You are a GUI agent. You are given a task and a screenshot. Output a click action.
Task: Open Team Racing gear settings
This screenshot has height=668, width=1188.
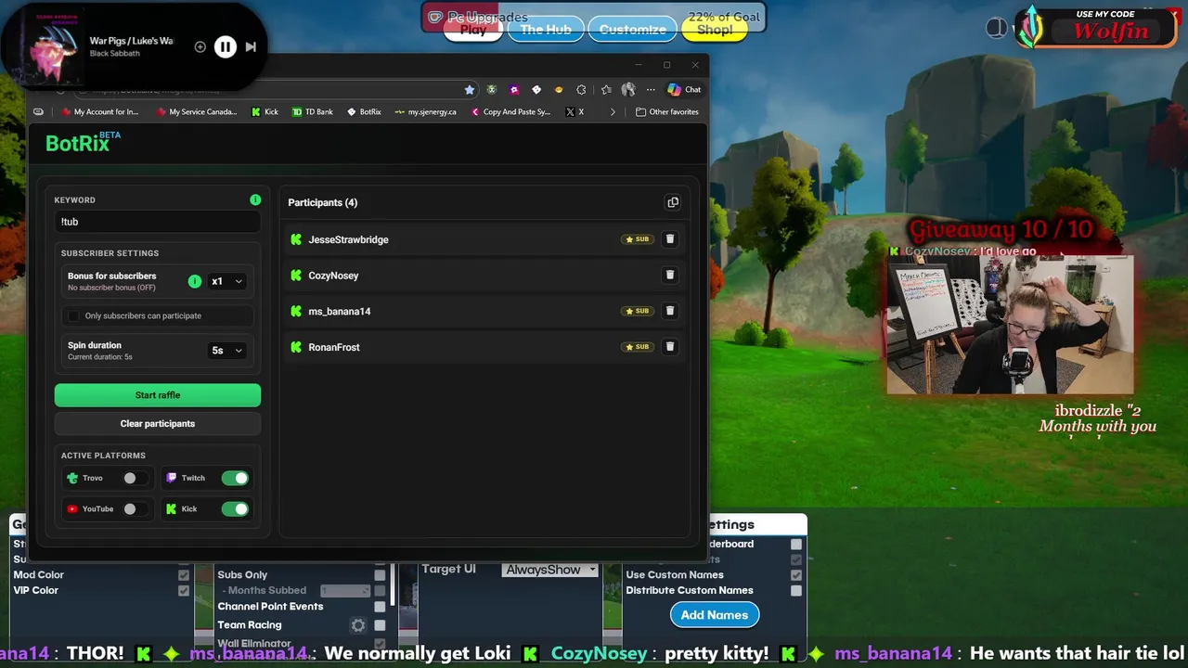coord(357,625)
